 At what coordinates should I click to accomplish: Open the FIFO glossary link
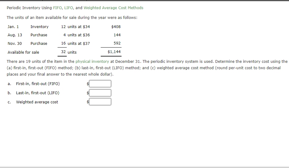(x=57, y=8)
